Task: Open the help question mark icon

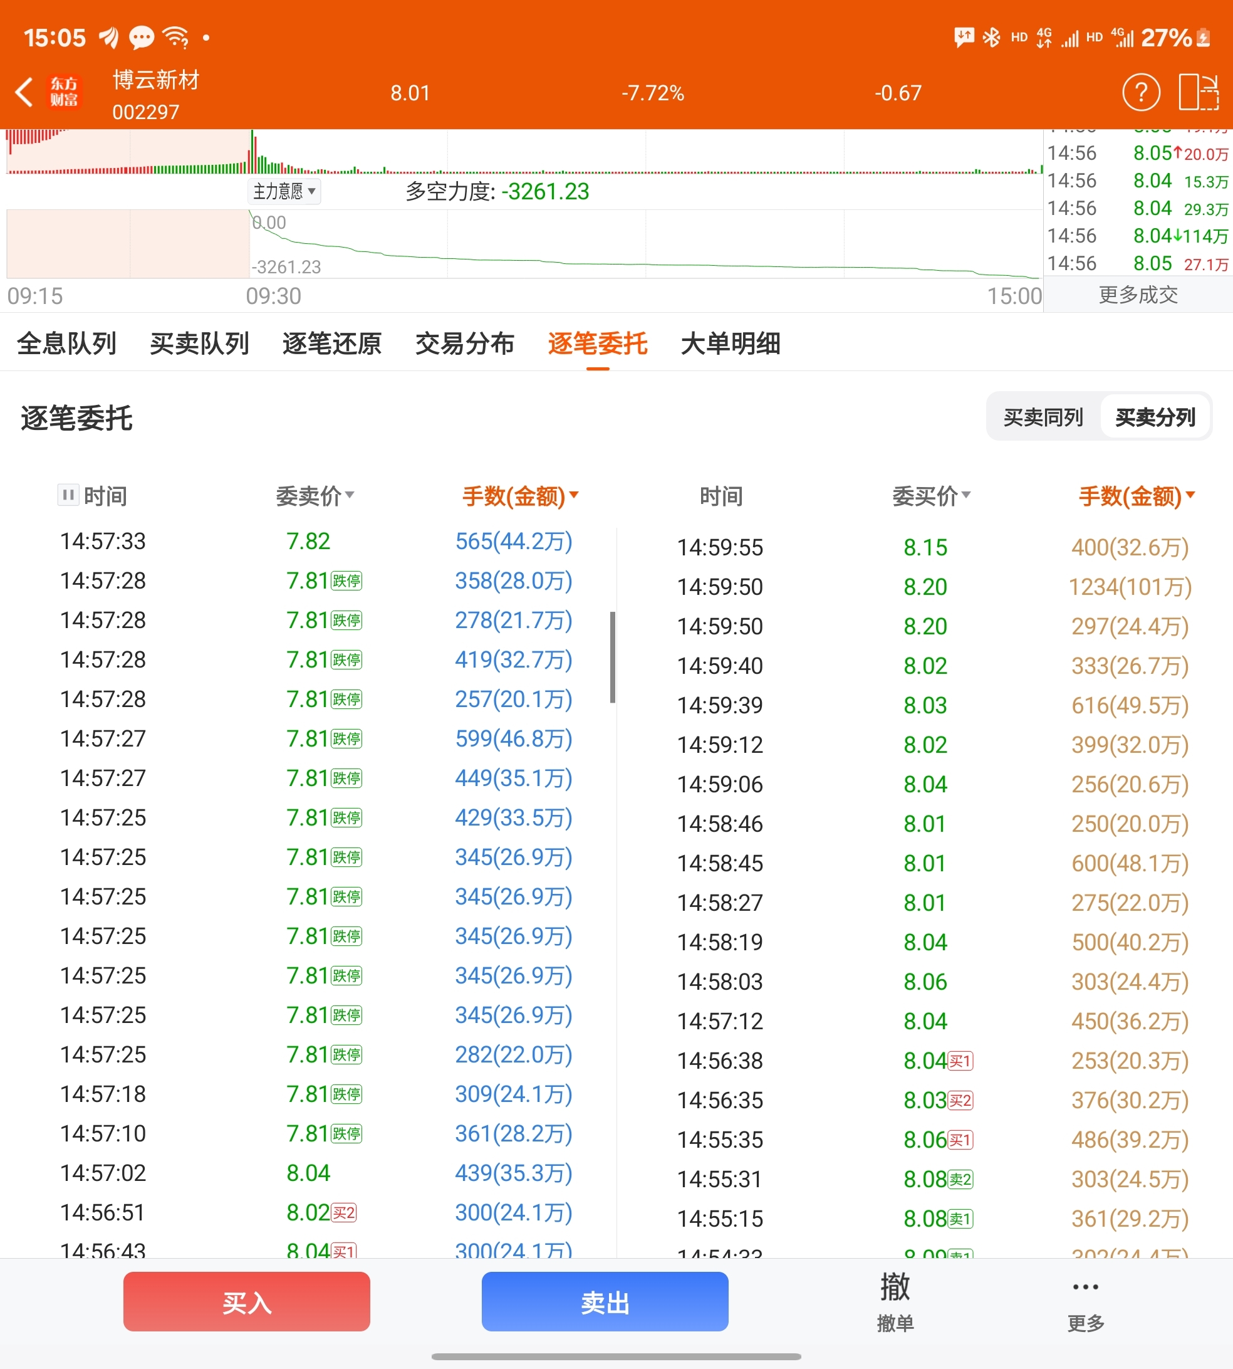Action: point(1141,92)
